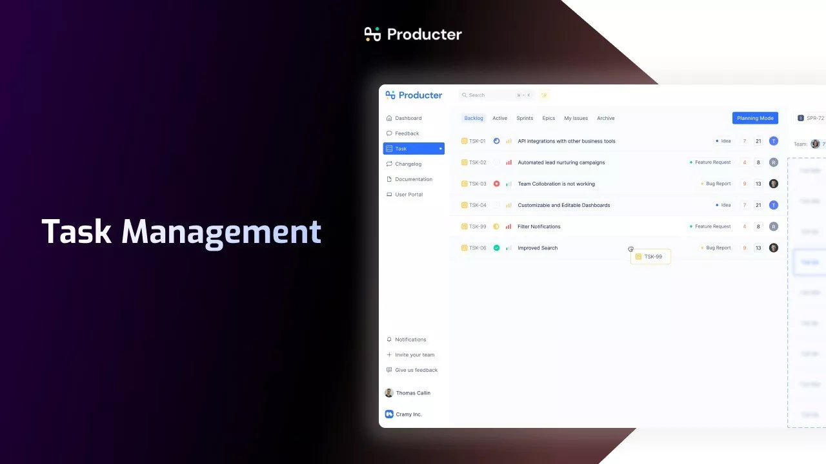Click the sparkle icon beside search
826x464 pixels.
pyautogui.click(x=544, y=95)
